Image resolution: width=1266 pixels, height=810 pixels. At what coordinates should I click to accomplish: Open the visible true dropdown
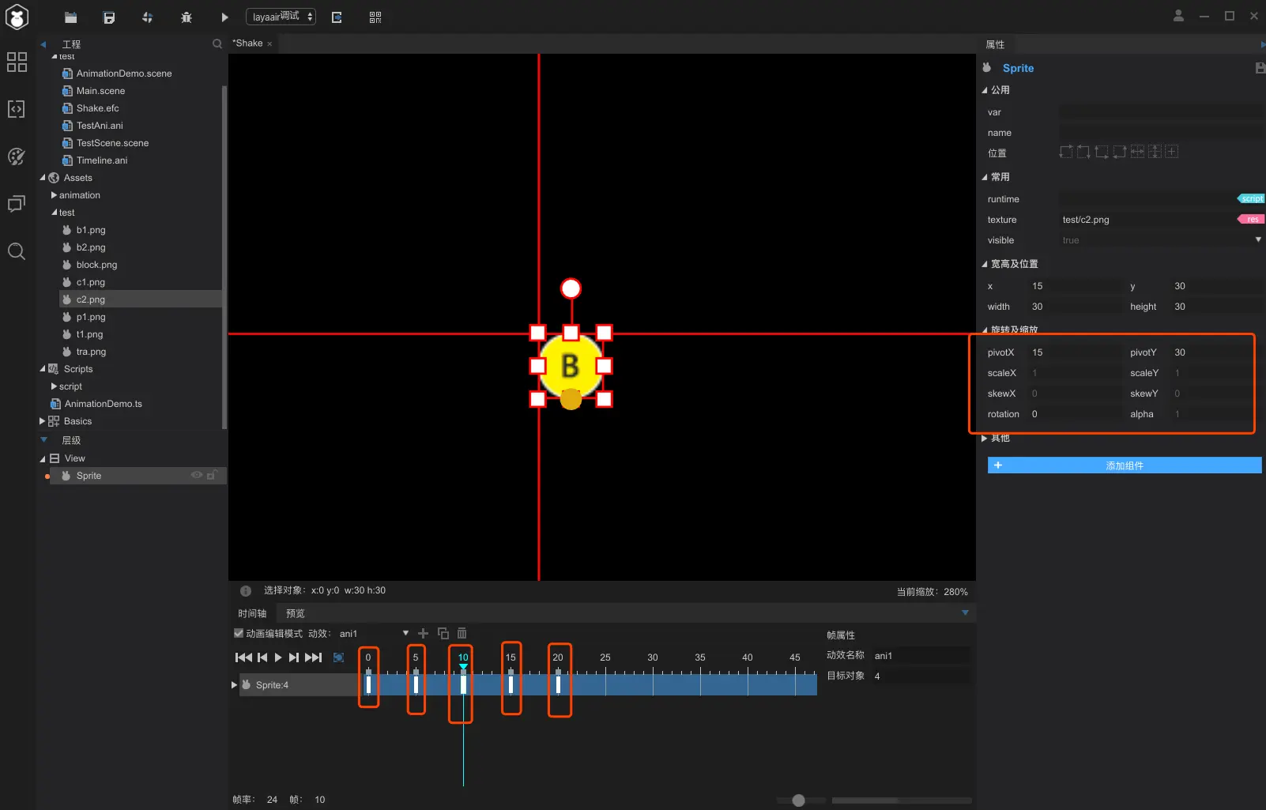[x=1258, y=239]
